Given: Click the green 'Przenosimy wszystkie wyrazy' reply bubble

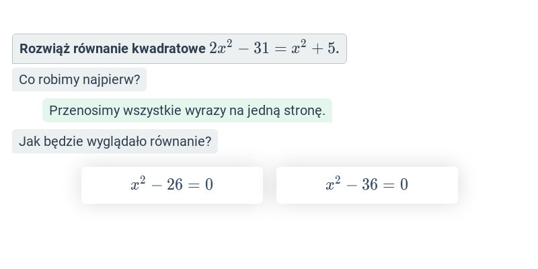Looking at the screenshot, I should coord(188,110).
